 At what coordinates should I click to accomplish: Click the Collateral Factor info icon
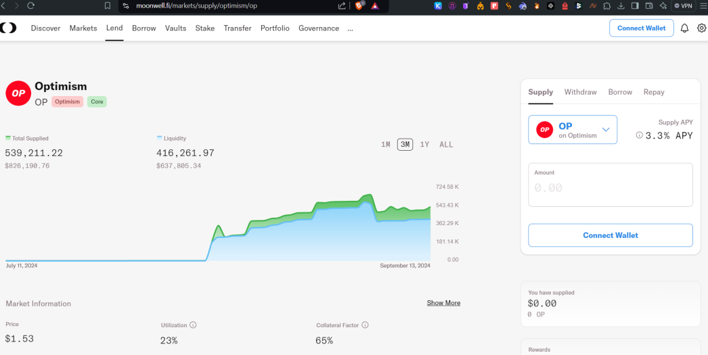366,325
